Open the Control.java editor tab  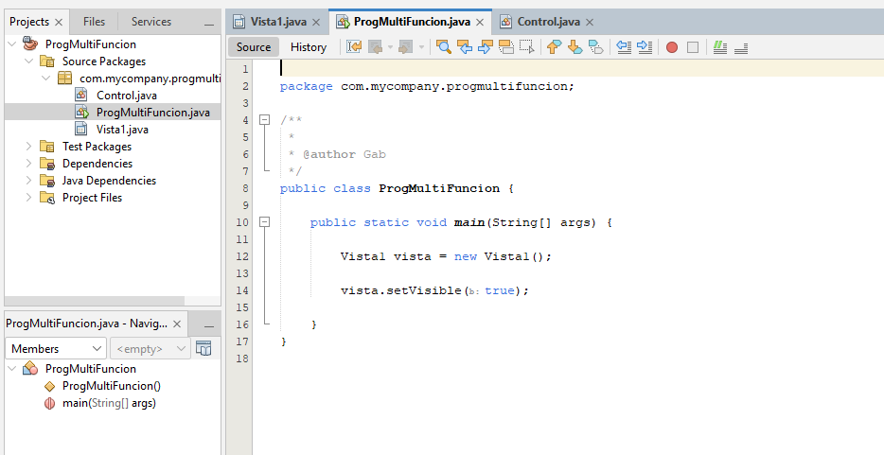click(549, 22)
